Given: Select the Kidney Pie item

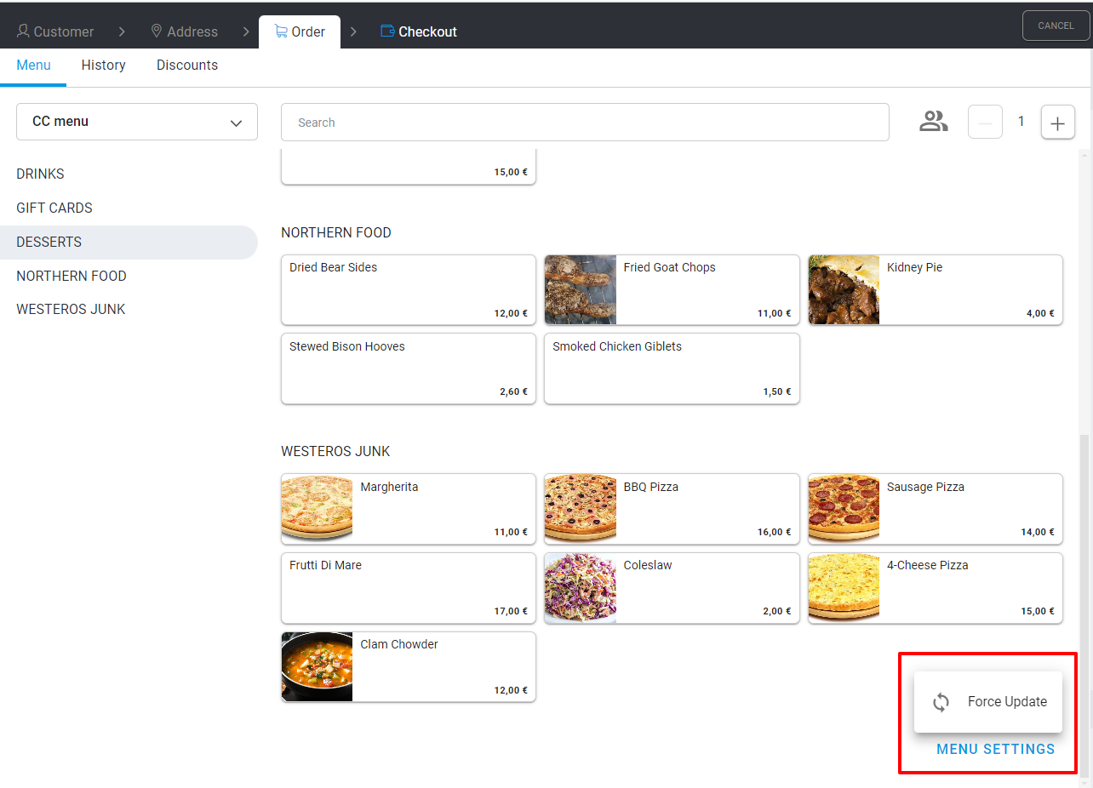Looking at the screenshot, I should 935,289.
